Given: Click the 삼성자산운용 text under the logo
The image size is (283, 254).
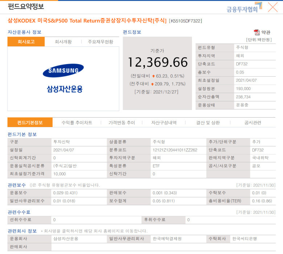Looking at the screenshot, I should [65, 89].
